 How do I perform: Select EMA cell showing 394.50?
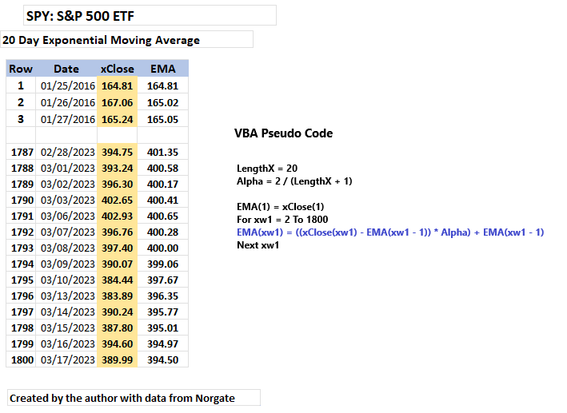pos(162,360)
